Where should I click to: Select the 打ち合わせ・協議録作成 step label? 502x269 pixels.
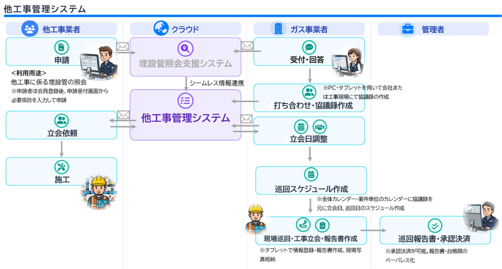coord(313,105)
